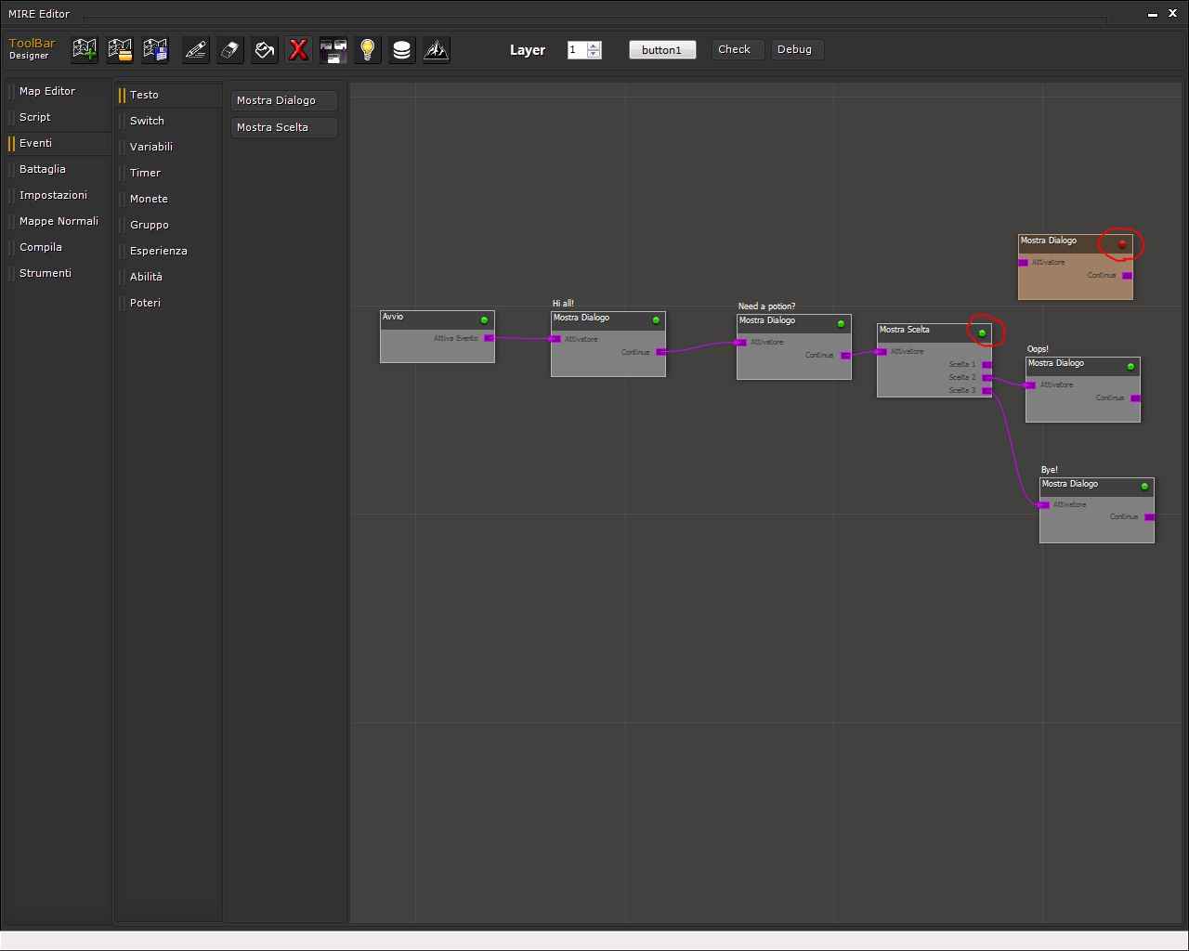This screenshot has width=1189, height=951.
Task: Select the Testo event category
Action: tap(168, 95)
